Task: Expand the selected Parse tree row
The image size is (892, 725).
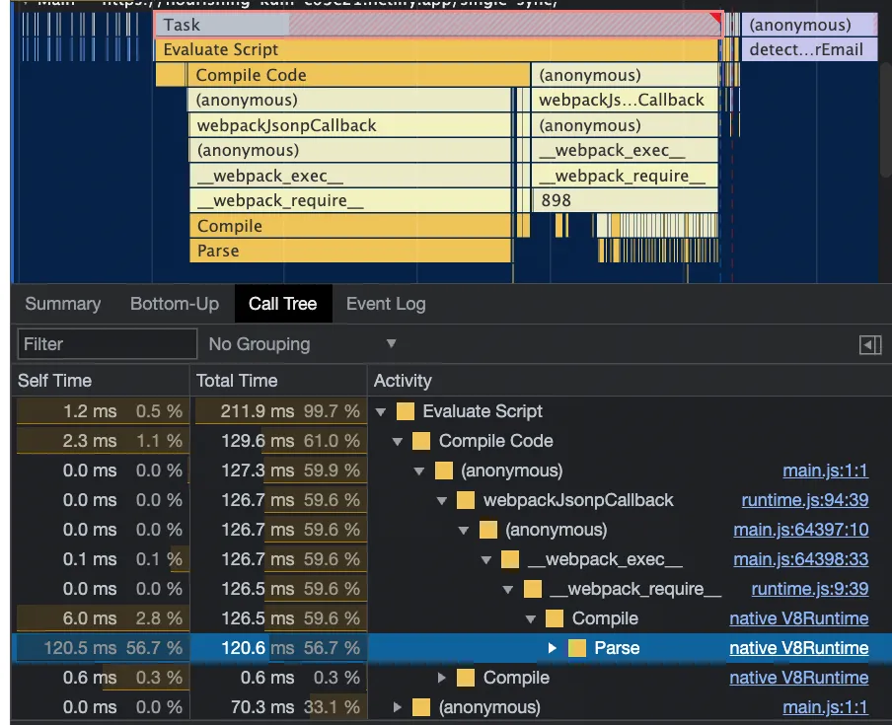Action: (x=552, y=648)
